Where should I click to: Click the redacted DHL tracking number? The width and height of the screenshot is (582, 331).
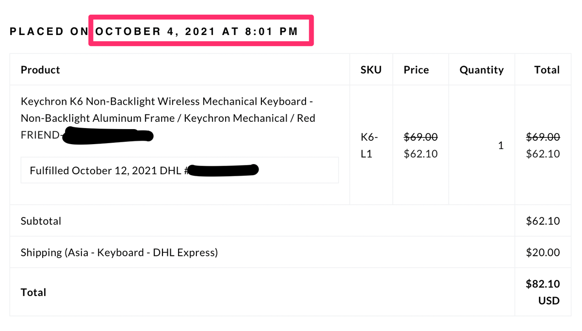223,170
